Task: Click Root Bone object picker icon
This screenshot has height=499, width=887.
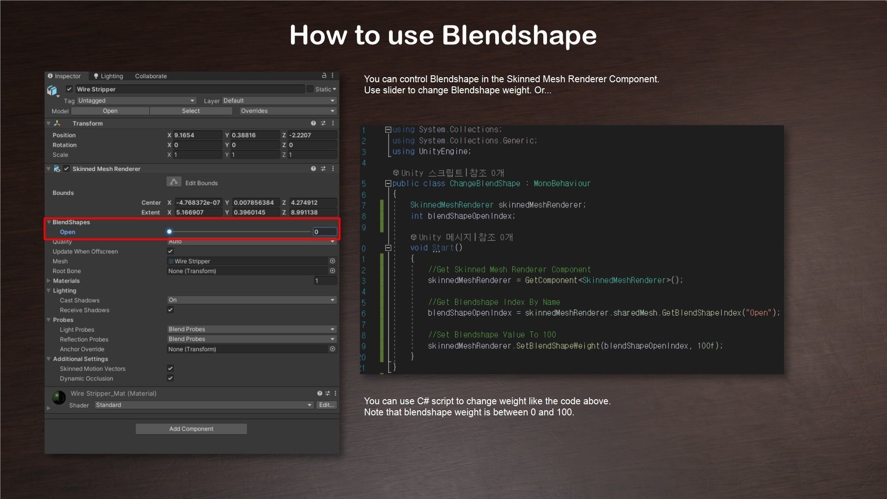Action: tap(332, 271)
